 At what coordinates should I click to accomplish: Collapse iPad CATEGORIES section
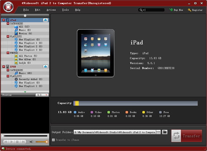[x=8, y=24]
